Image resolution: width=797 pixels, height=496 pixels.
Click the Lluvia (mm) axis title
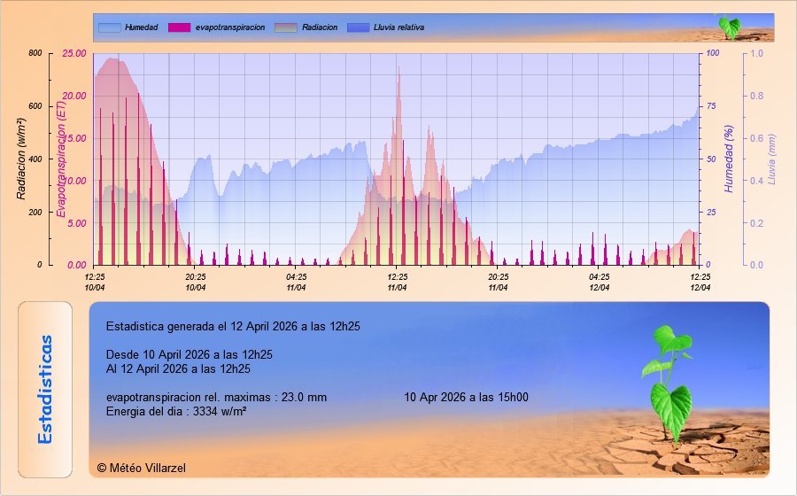pos(771,158)
